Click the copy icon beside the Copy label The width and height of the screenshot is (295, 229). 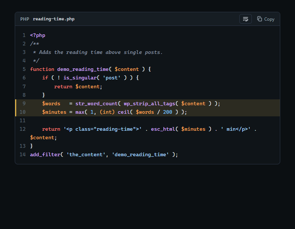[x=260, y=19]
